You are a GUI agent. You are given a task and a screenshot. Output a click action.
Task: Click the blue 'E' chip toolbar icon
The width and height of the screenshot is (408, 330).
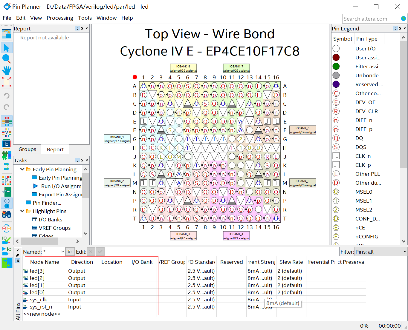click(7, 144)
